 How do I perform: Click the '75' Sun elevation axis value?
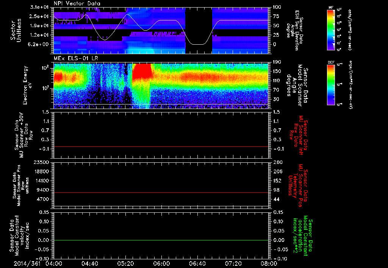[276, 16]
